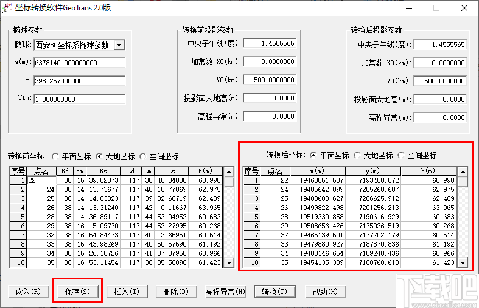Click 转换前 中央子午线(度) input field
Screen dimensions: 479x308
coord(270,43)
